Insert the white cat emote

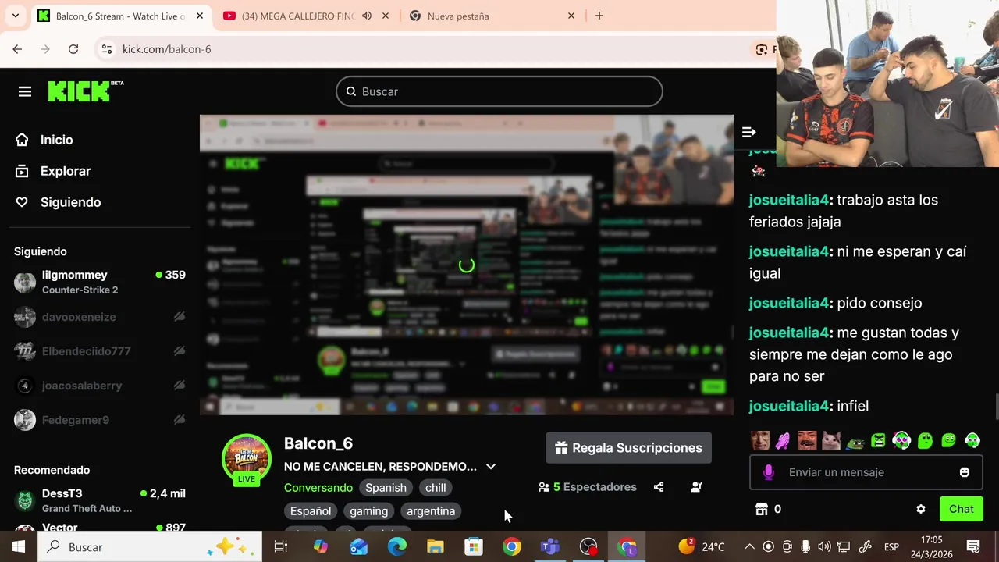831,440
